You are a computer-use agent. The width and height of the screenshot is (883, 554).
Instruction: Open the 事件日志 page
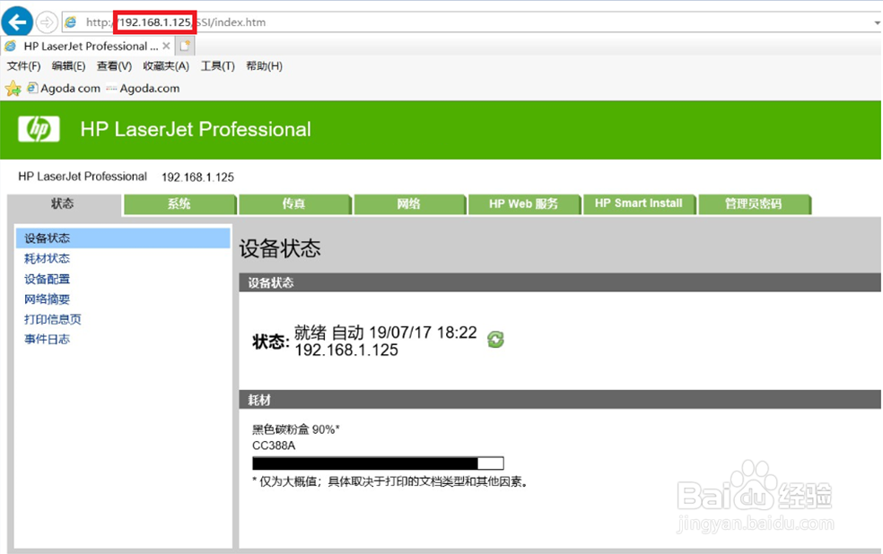click(47, 339)
